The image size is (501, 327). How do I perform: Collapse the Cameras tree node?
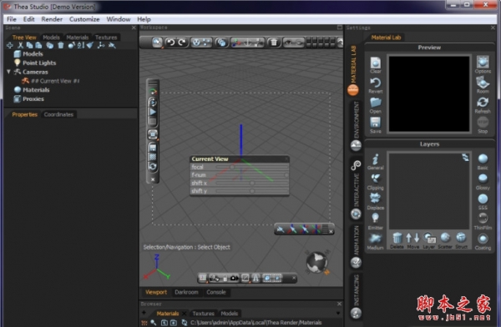(8, 72)
